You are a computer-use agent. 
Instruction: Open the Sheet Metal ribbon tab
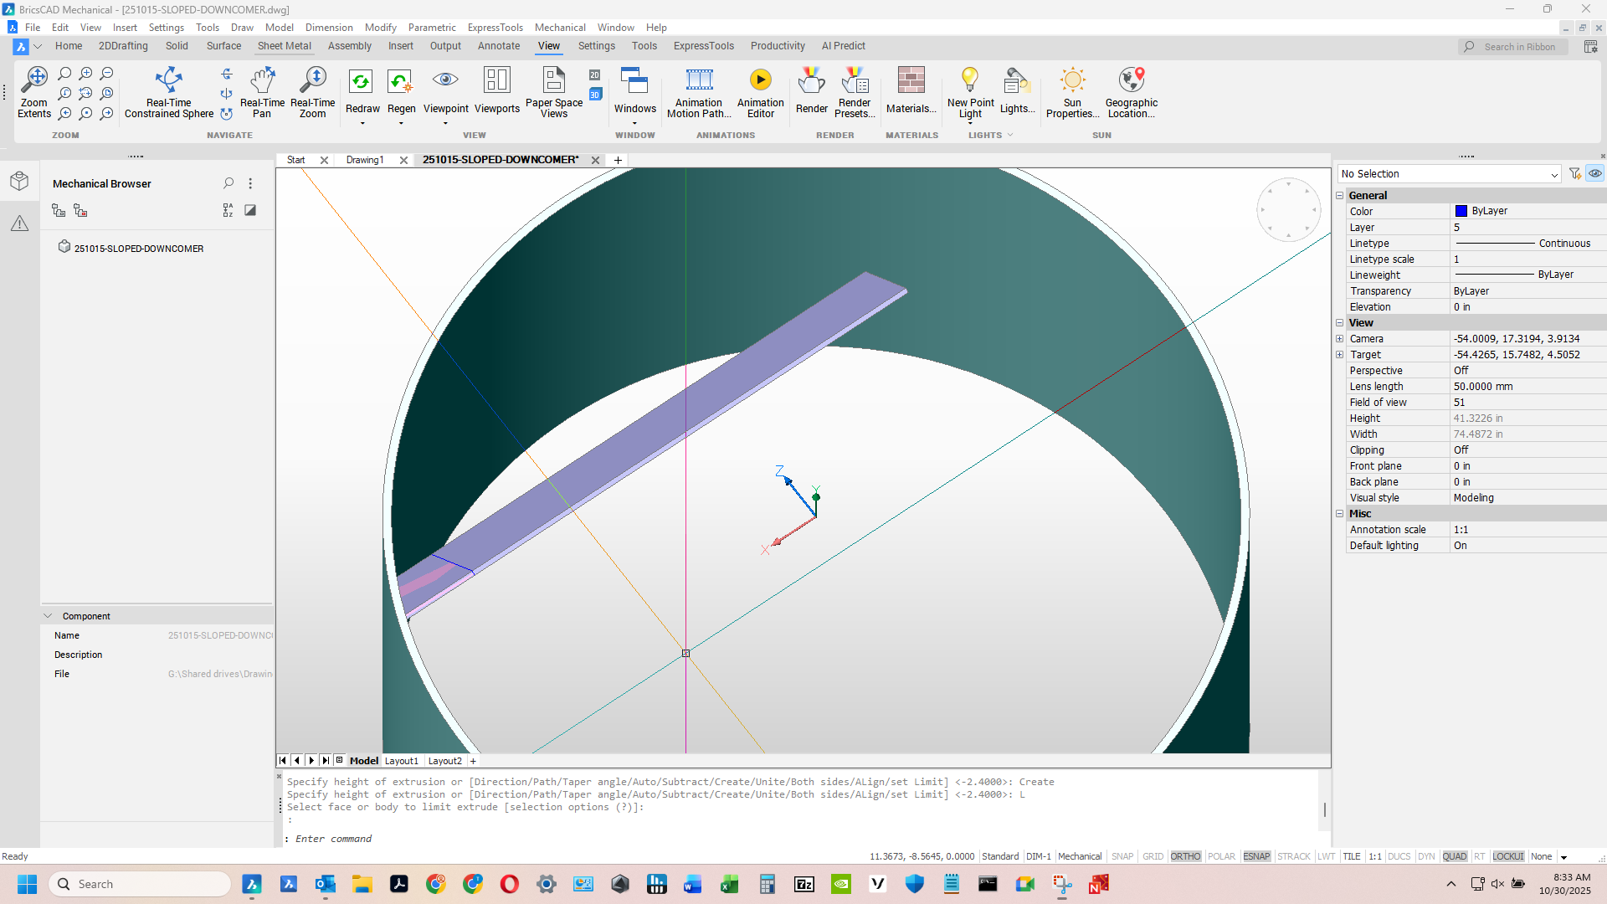pyautogui.click(x=284, y=46)
